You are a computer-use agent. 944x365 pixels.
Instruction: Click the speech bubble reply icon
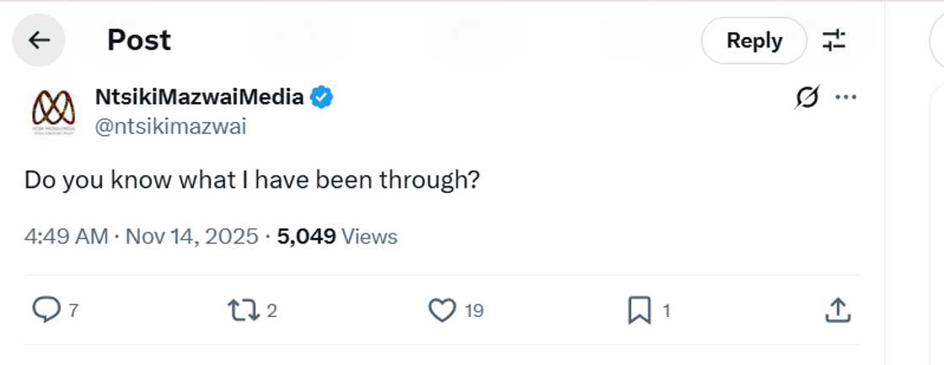tap(46, 311)
